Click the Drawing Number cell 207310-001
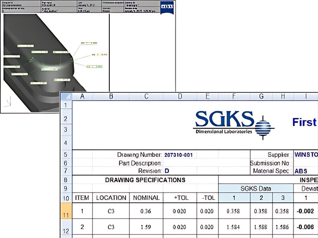This screenshot has width=318, height=238. pyautogui.click(x=178, y=155)
